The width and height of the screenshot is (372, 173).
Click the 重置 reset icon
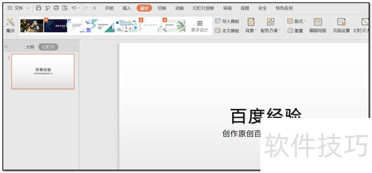pos(290,31)
